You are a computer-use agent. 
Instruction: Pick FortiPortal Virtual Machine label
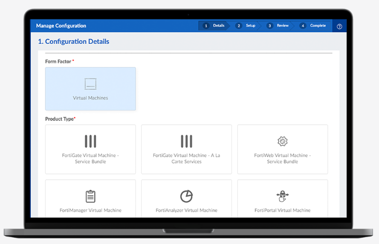[x=283, y=210]
